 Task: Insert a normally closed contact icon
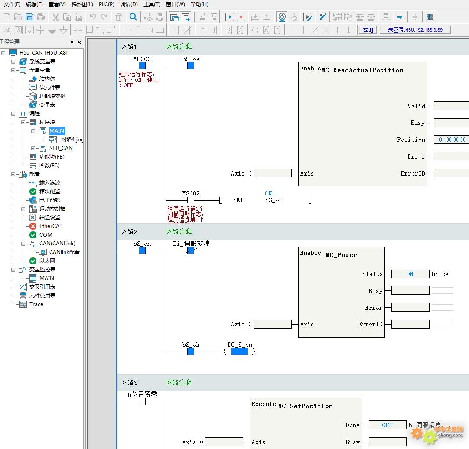(188, 30)
